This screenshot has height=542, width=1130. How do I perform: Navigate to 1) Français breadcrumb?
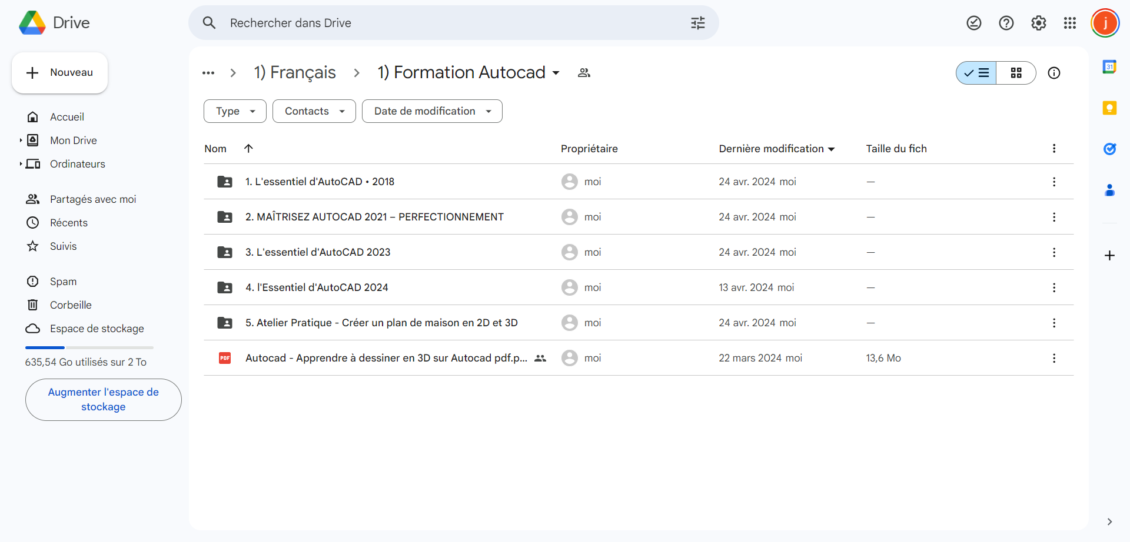[295, 72]
